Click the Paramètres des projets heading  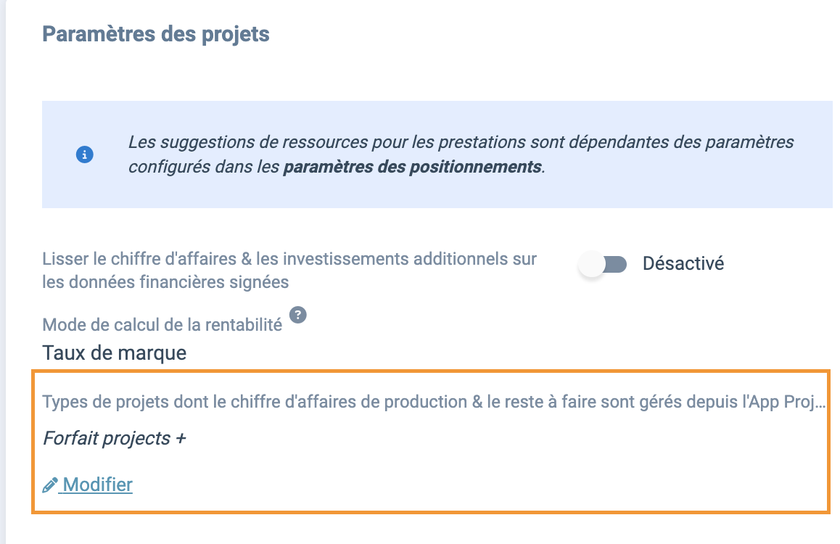156,34
